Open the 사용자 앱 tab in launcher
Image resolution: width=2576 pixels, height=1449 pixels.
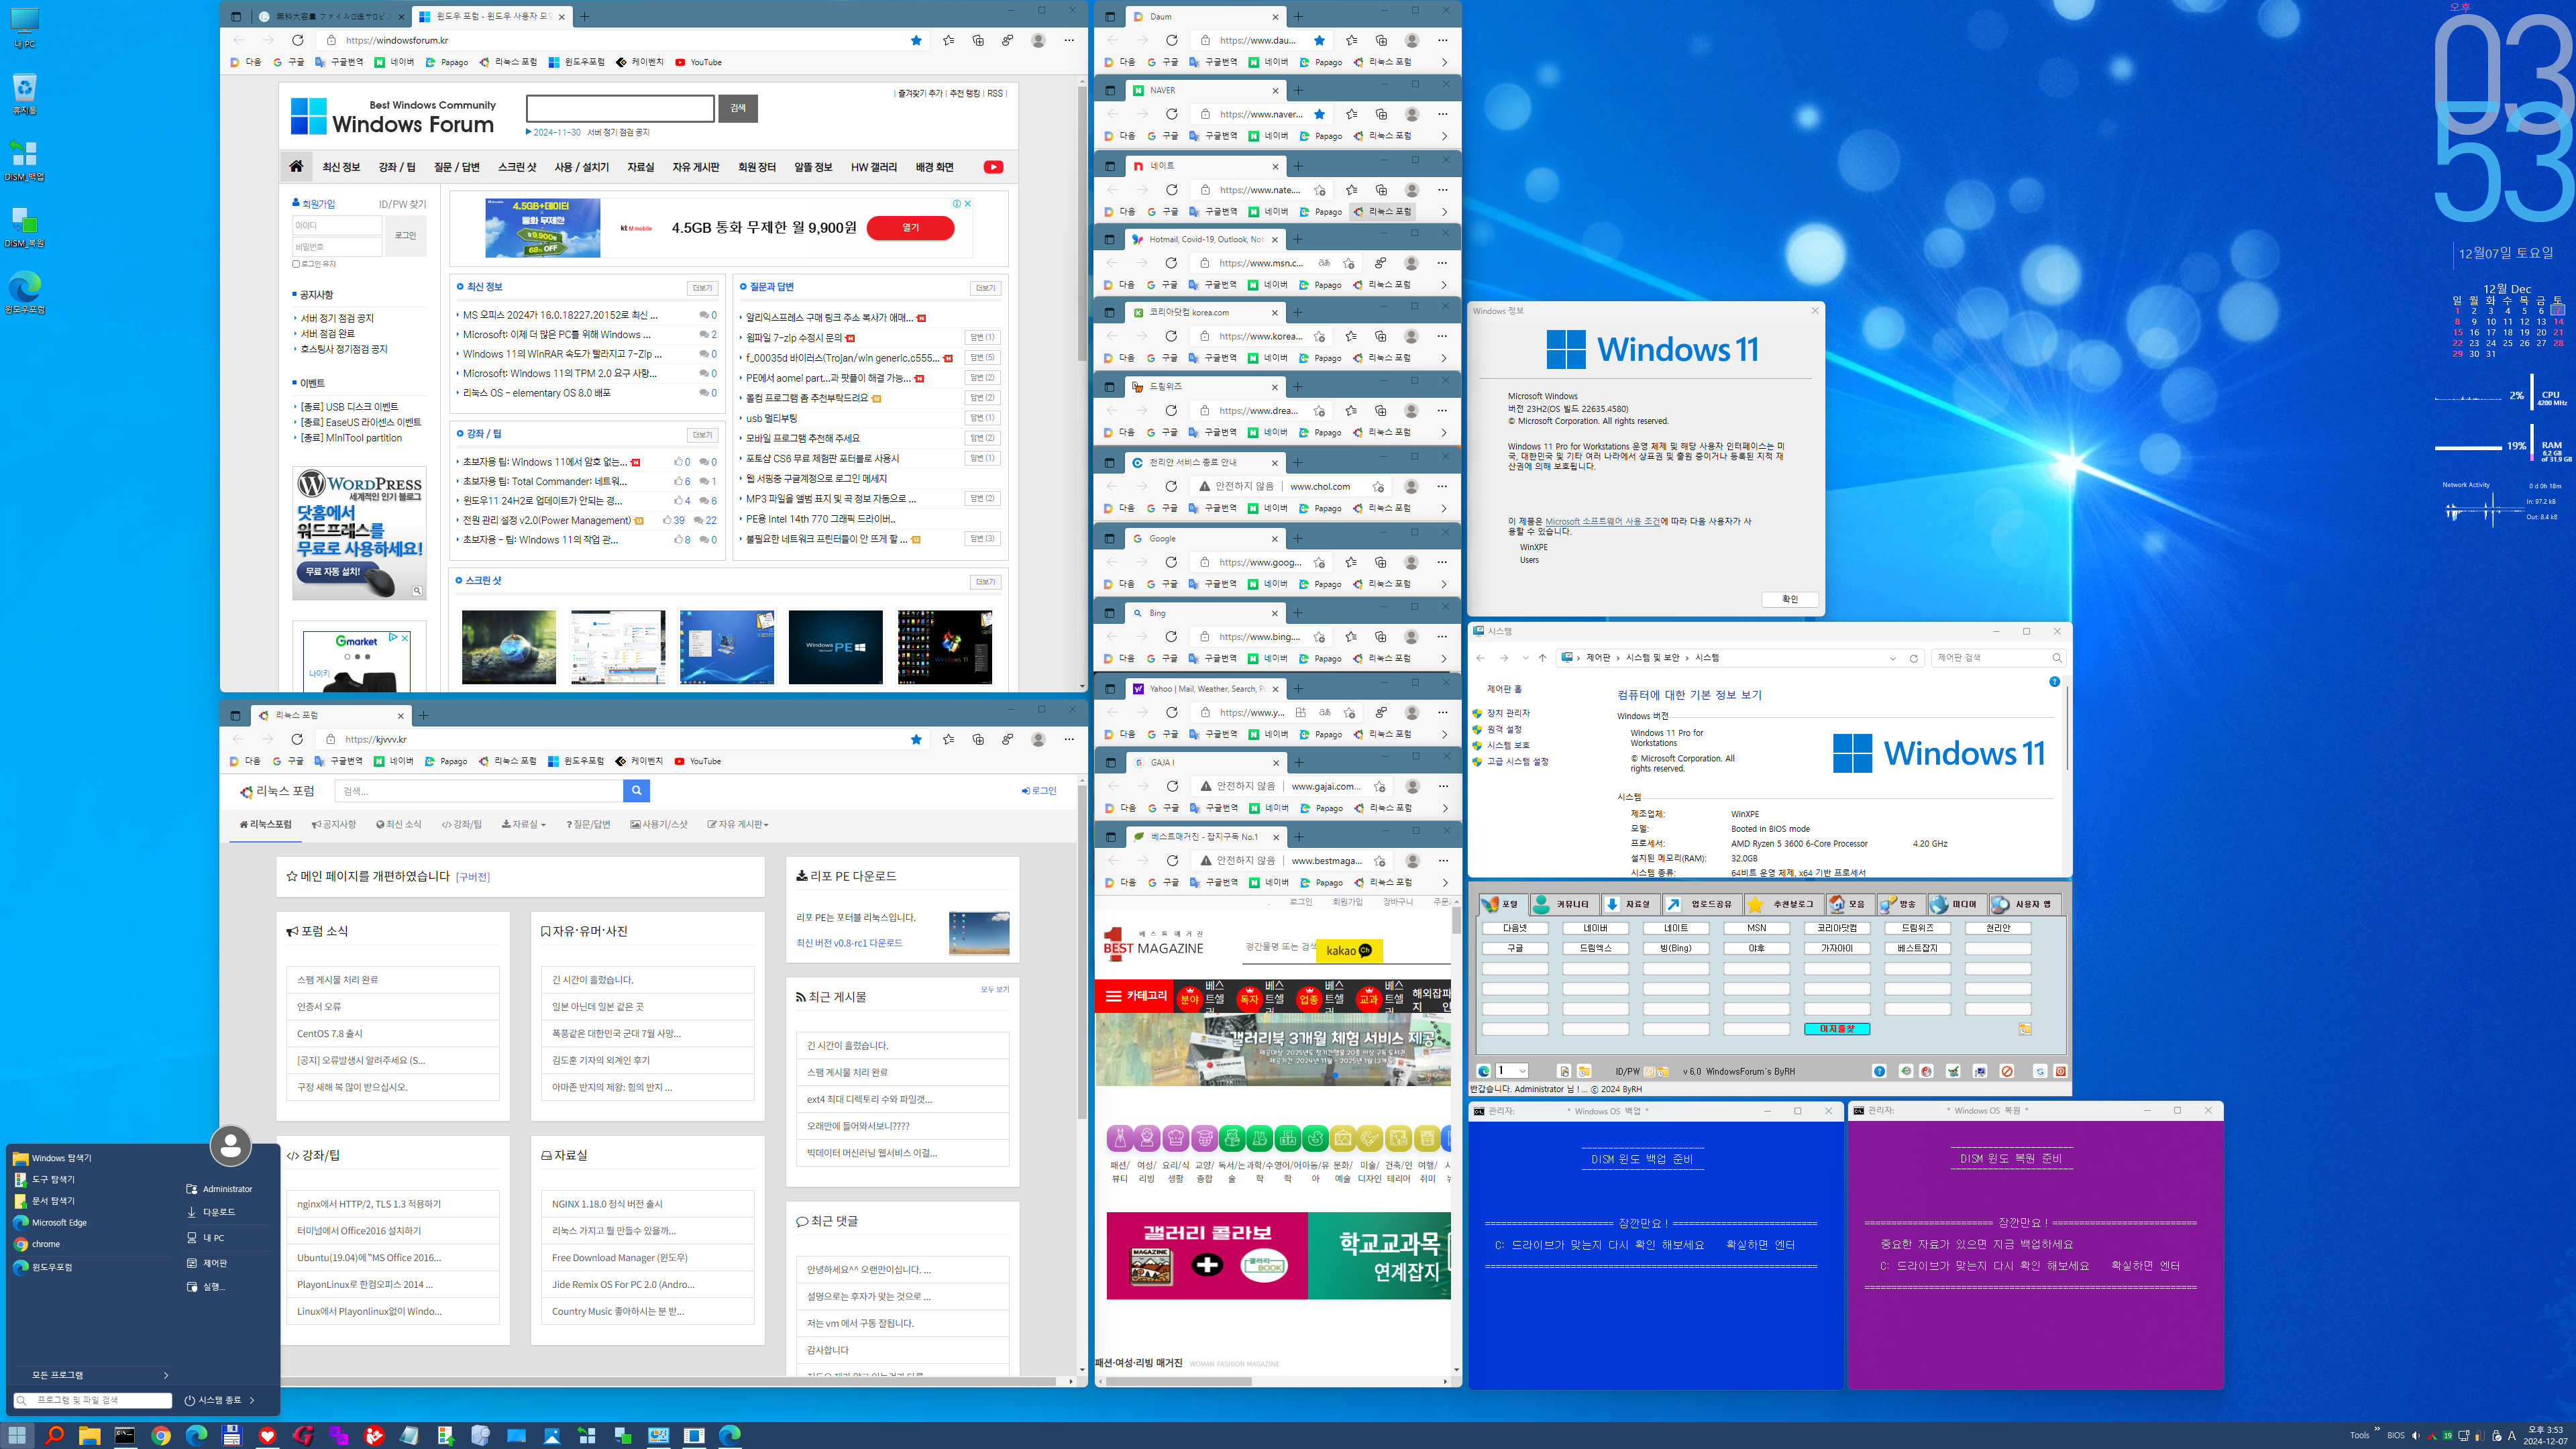[2025, 904]
